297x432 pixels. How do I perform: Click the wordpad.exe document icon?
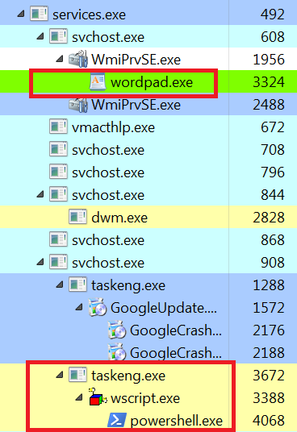[x=98, y=82]
